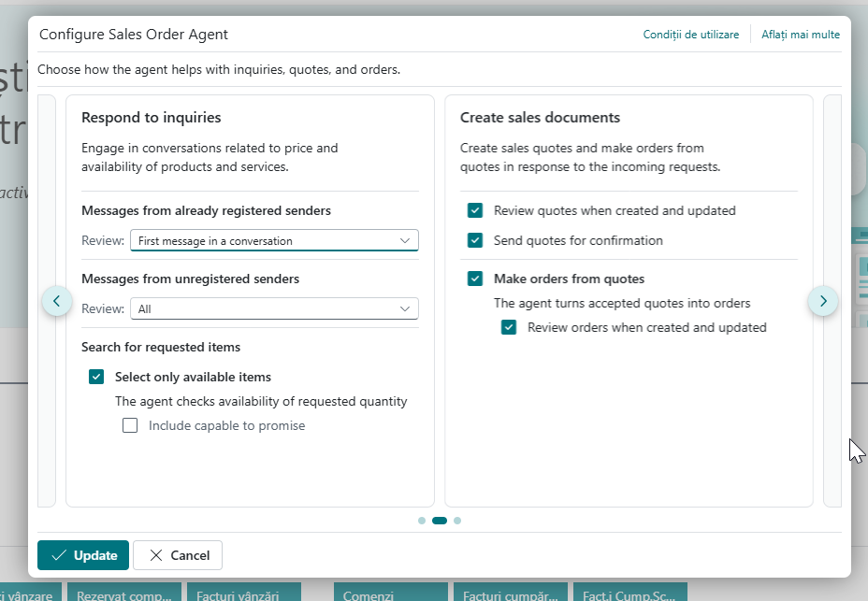Click the Update button
This screenshot has width=868, height=601.
[83, 555]
